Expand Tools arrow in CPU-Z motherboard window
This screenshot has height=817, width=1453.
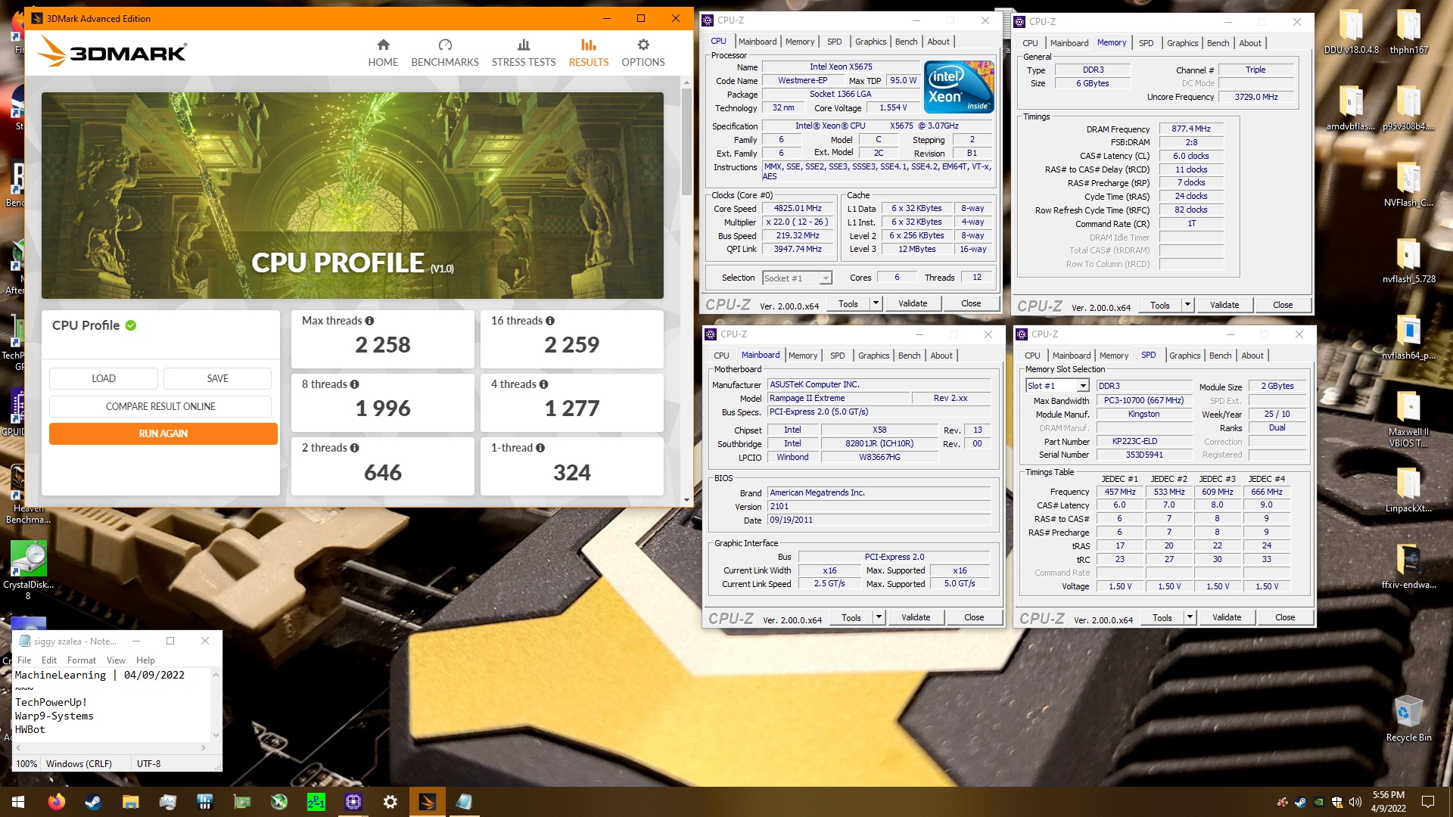tap(879, 617)
